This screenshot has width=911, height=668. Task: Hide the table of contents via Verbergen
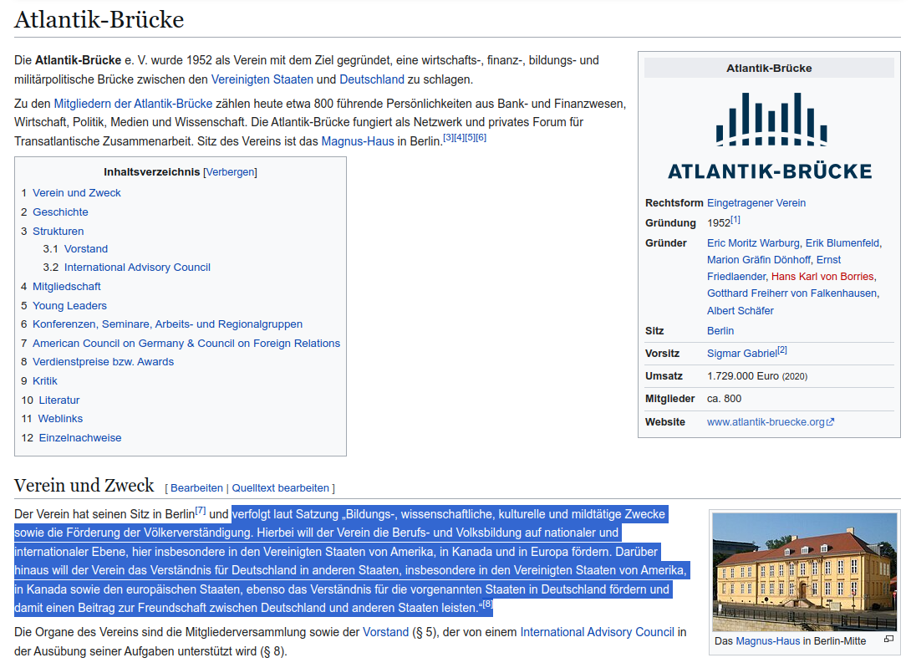click(230, 172)
